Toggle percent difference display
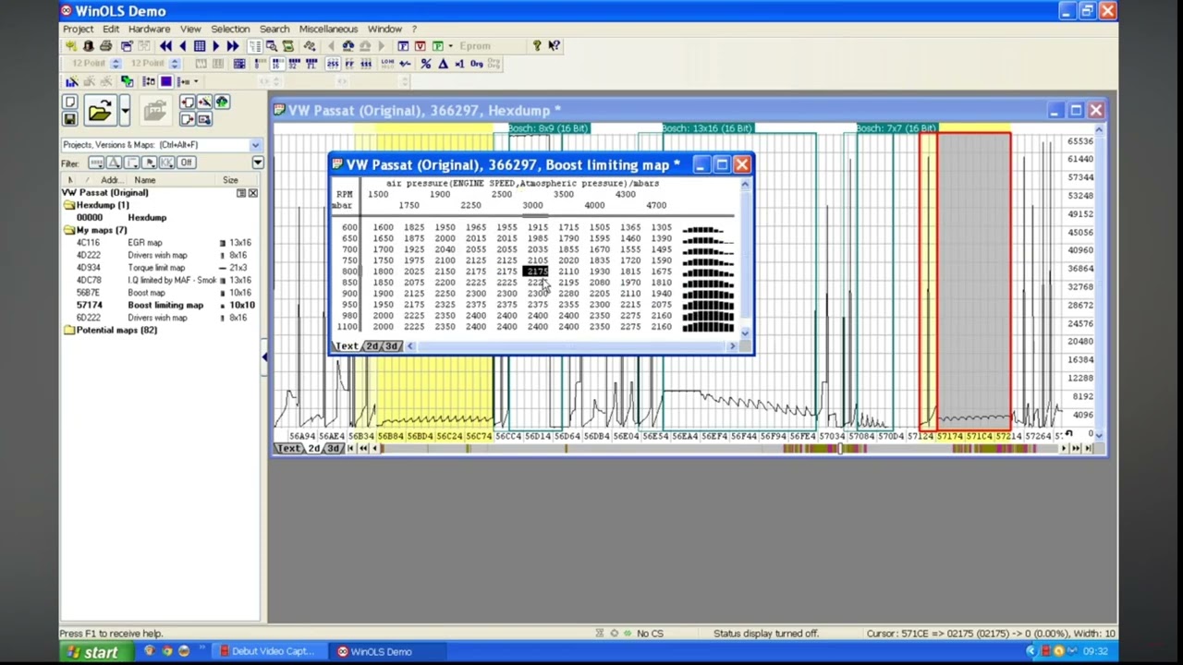This screenshot has height=665, width=1183. pyautogui.click(x=425, y=64)
